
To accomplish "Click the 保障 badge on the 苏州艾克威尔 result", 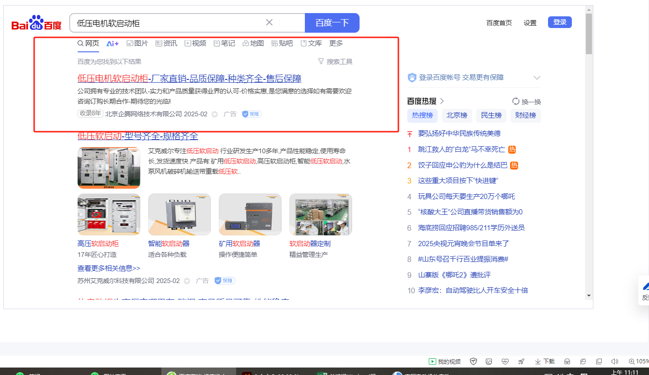I will click(x=225, y=281).
